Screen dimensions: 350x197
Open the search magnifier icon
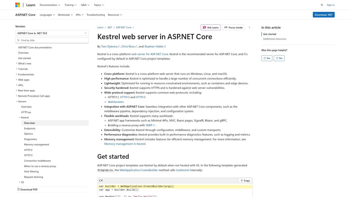pos(322,5)
